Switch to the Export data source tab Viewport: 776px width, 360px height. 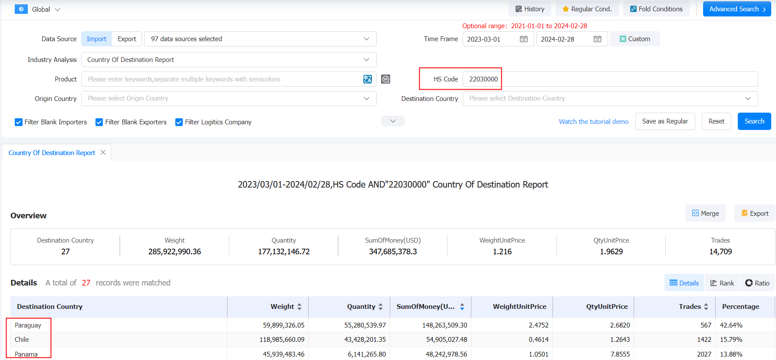pyautogui.click(x=127, y=39)
